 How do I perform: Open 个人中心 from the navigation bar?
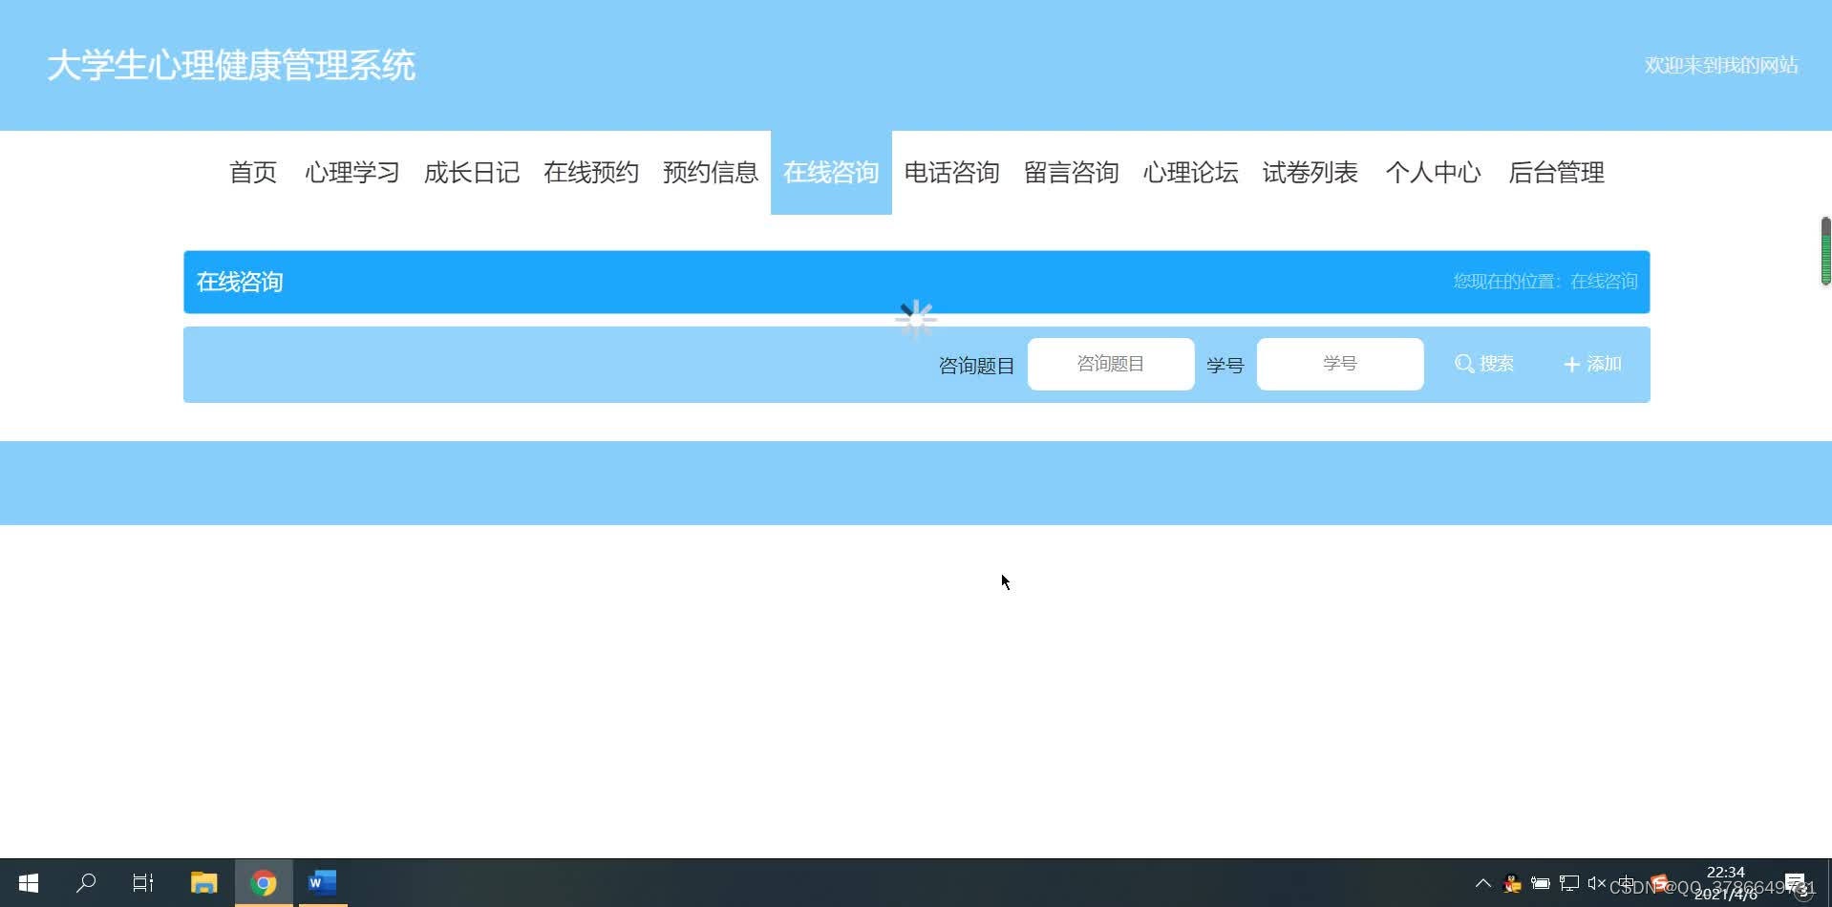tap(1433, 173)
